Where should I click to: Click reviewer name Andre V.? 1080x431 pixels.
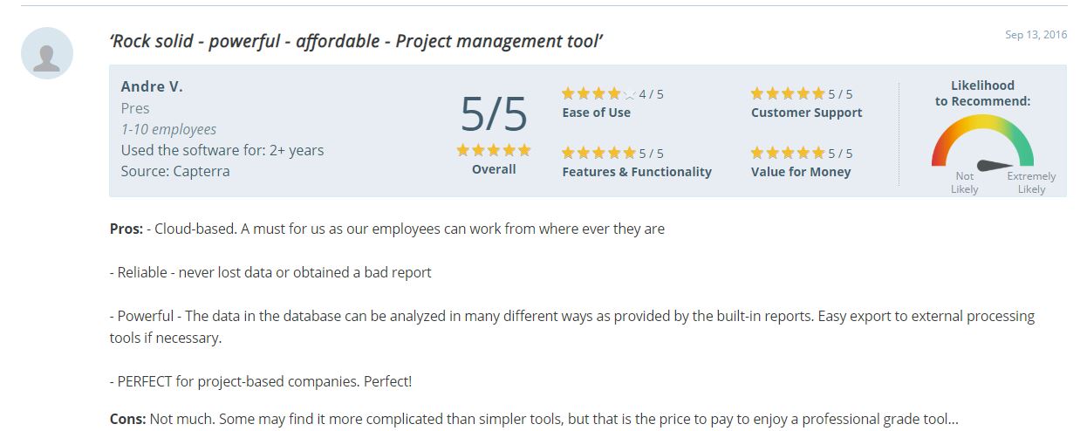pyautogui.click(x=152, y=86)
